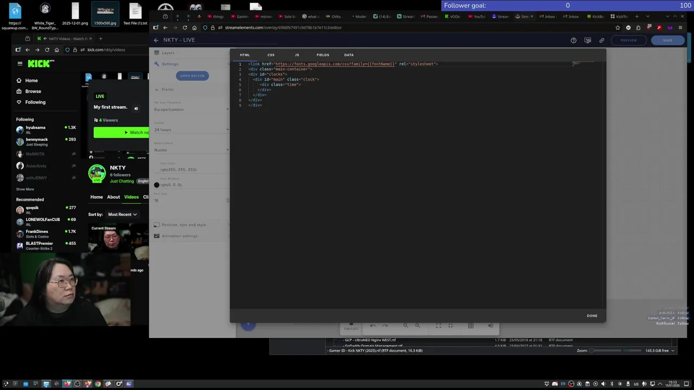Open bennymack channel in Following list
This screenshot has width=694, height=390.
[x=46, y=141]
